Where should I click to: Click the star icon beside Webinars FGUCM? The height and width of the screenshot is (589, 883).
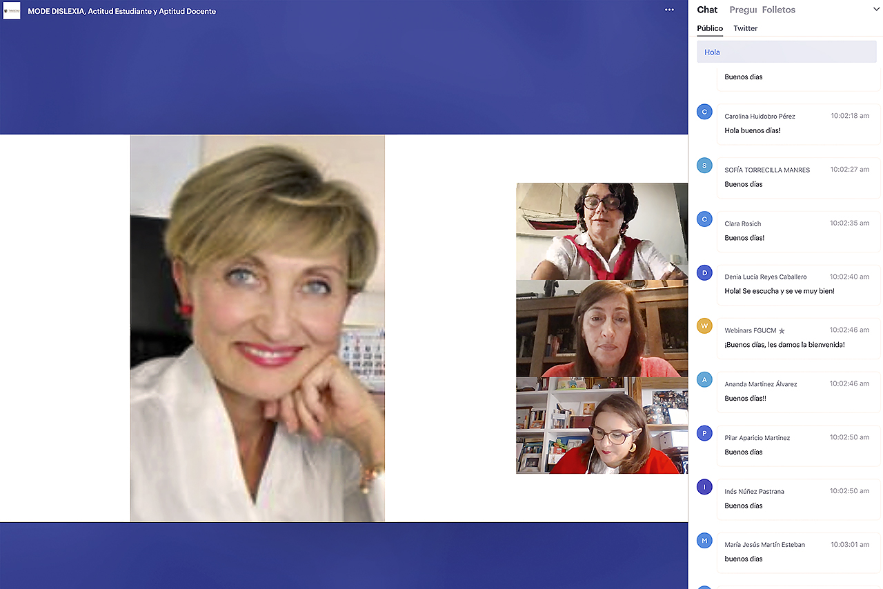[x=782, y=330]
